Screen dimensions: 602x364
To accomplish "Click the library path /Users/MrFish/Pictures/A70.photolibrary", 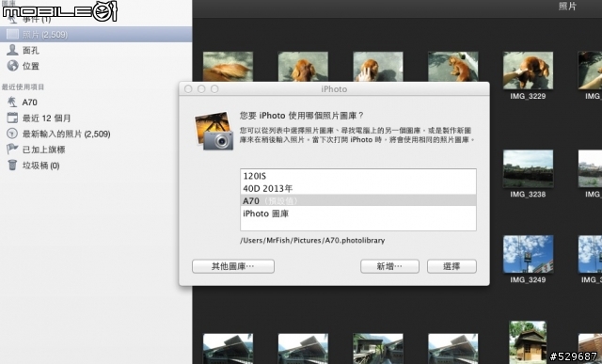I will 312,241.
